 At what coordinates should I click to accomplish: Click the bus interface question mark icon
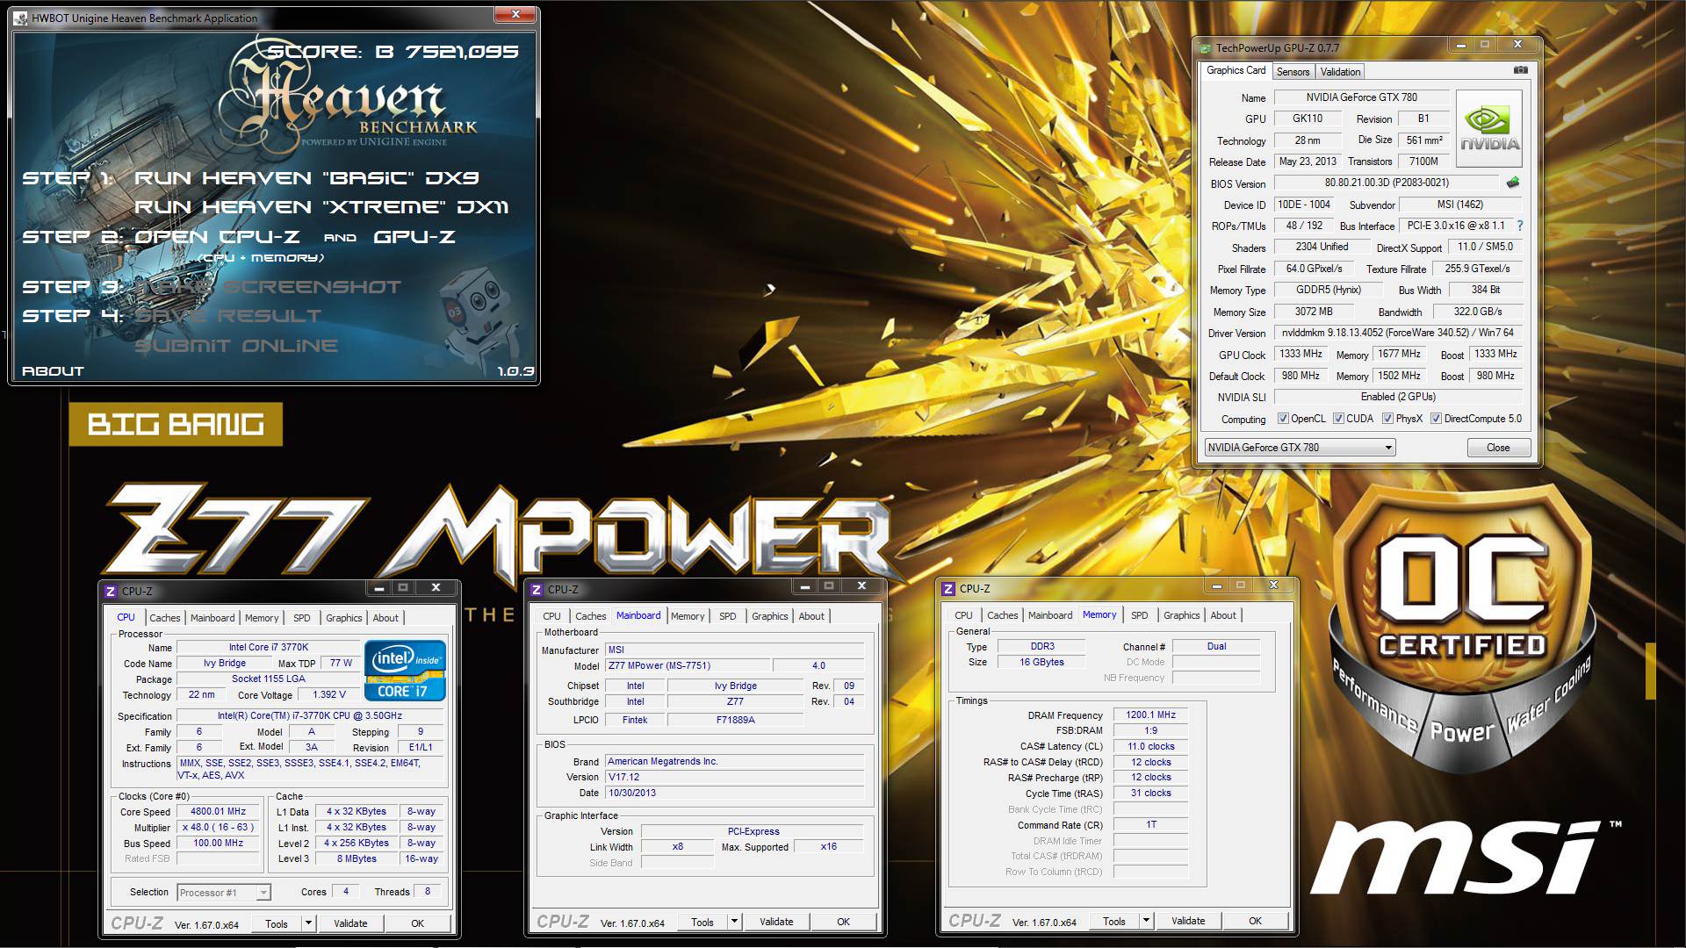[x=1520, y=226]
